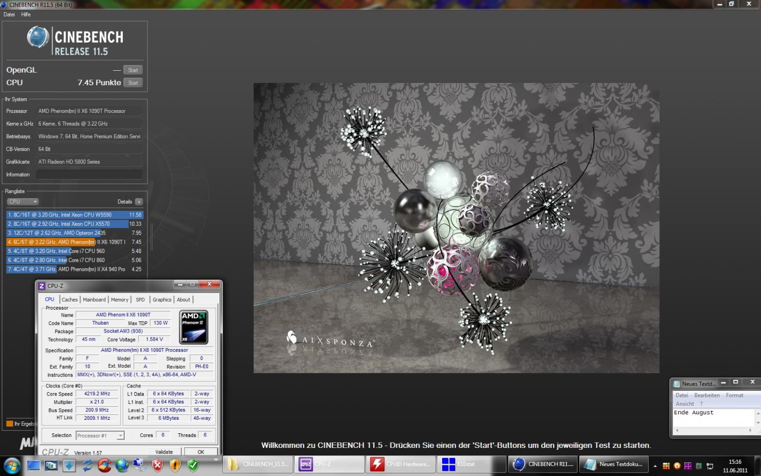
Task: Click the Show Desktop quick launch icon
Action: (x=34, y=465)
